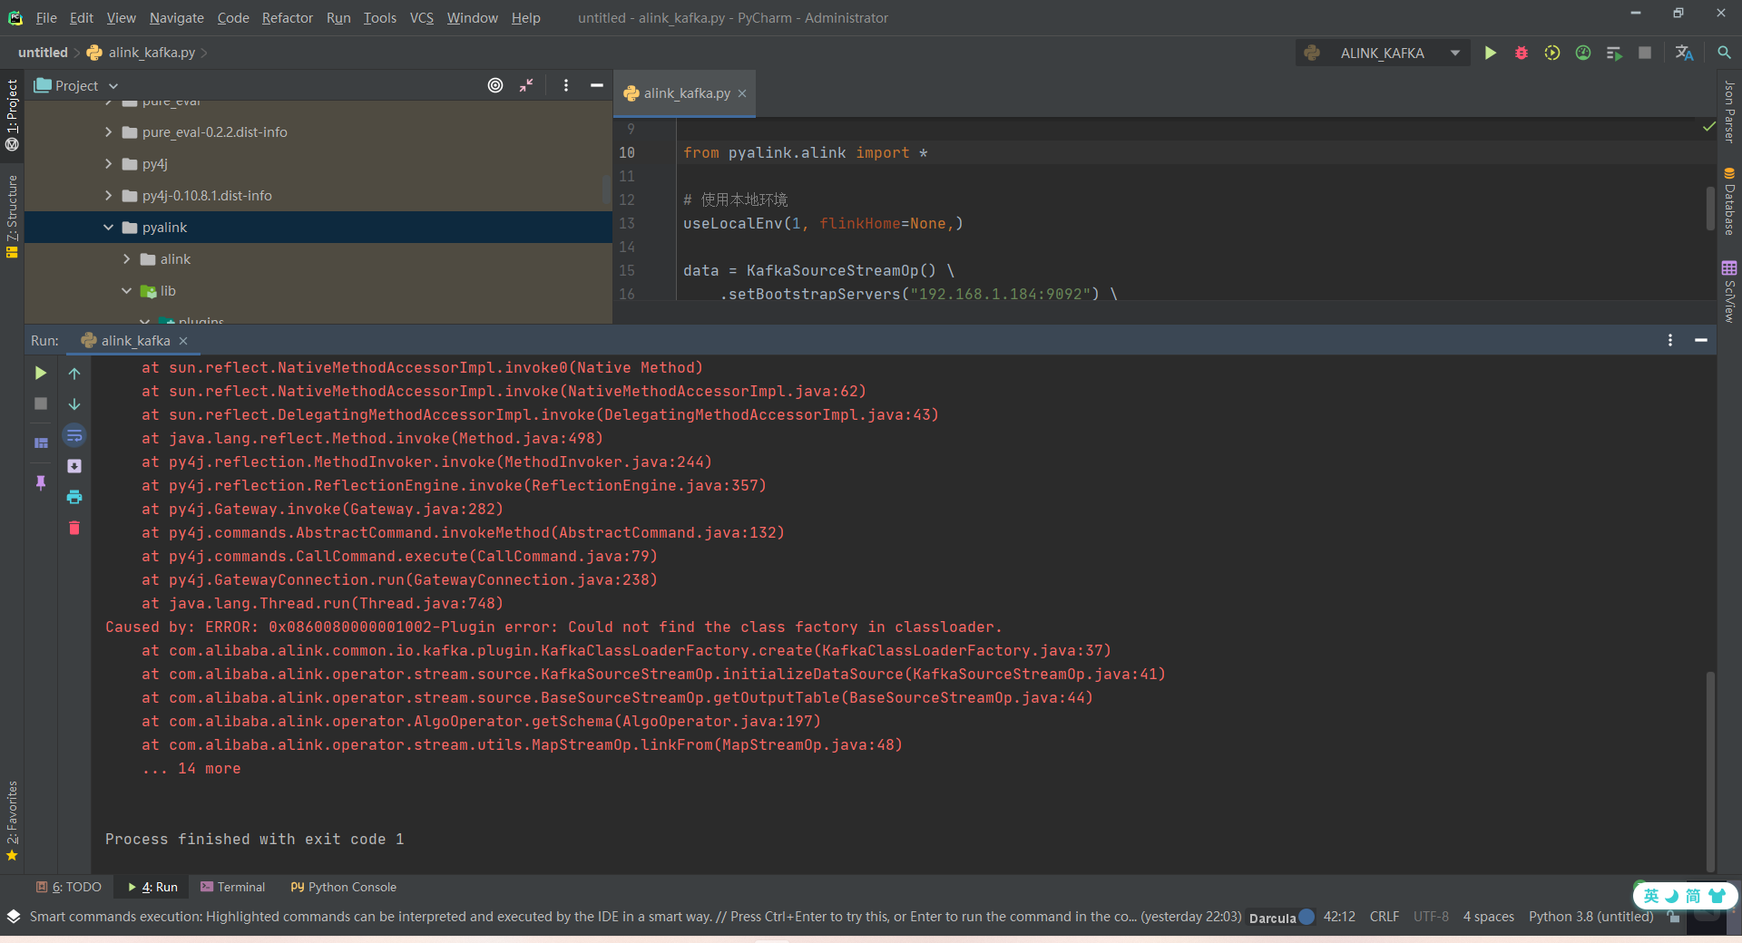
Task: Click 4 spaces indent setting
Action: pyautogui.click(x=1488, y=917)
